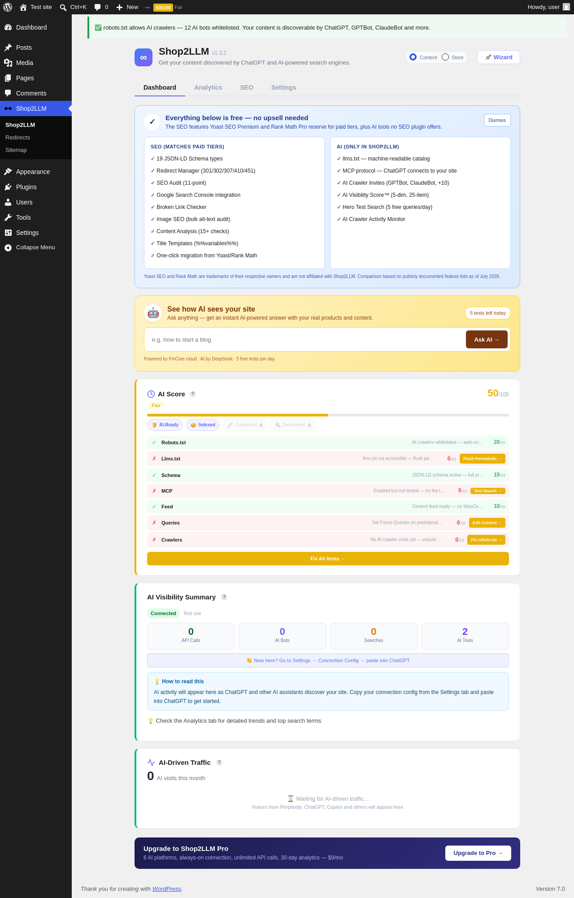Click the Fix All Items button
The image size is (574, 898).
coord(328,559)
